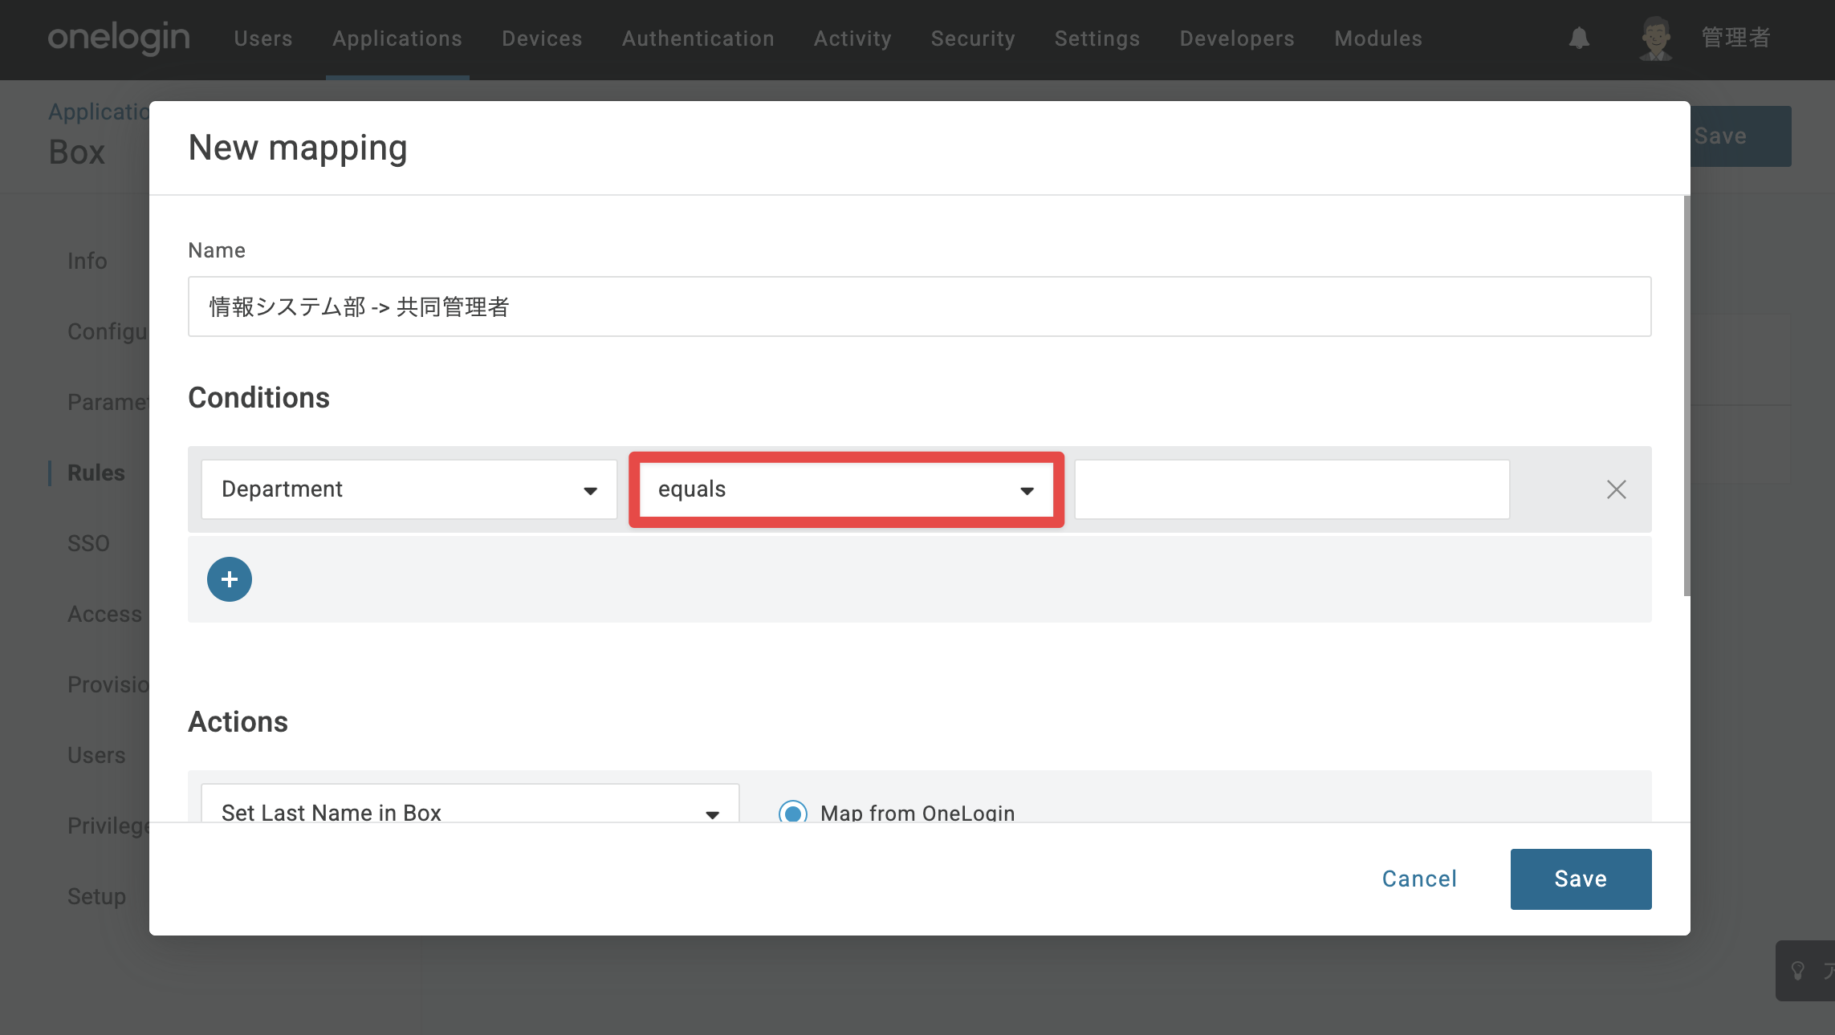This screenshot has width=1835, height=1035.
Task: Open the equals operator dropdown
Action: (x=846, y=489)
